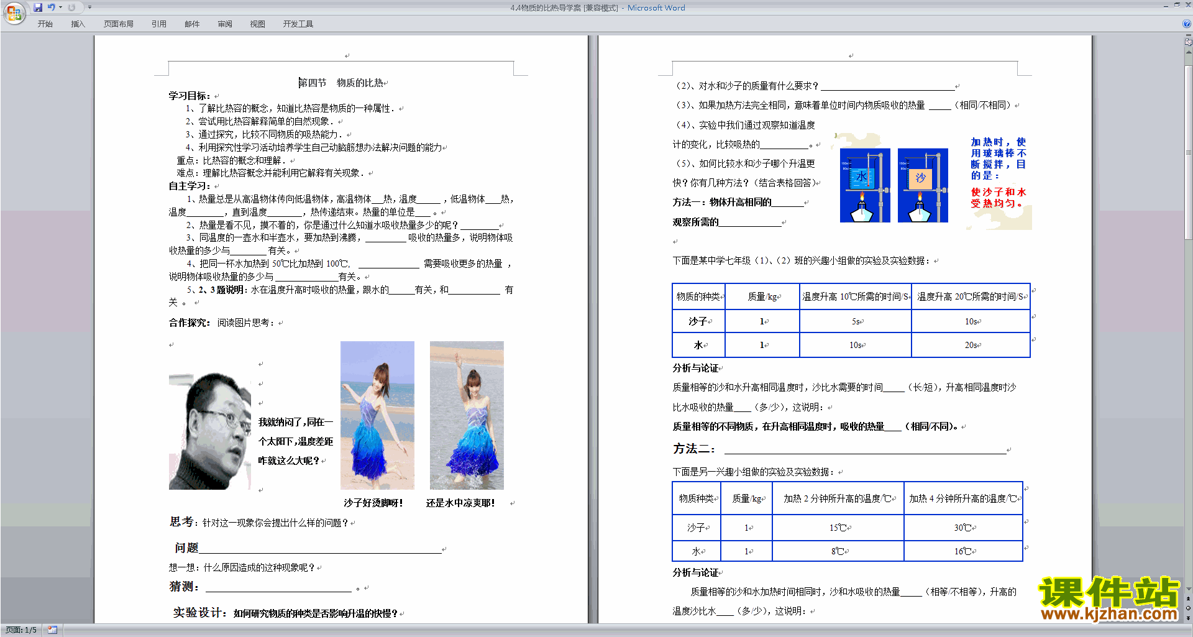Click the Next Page double-arrow button
Image resolution: width=1193 pixels, height=637 pixels.
pyautogui.click(x=1188, y=618)
